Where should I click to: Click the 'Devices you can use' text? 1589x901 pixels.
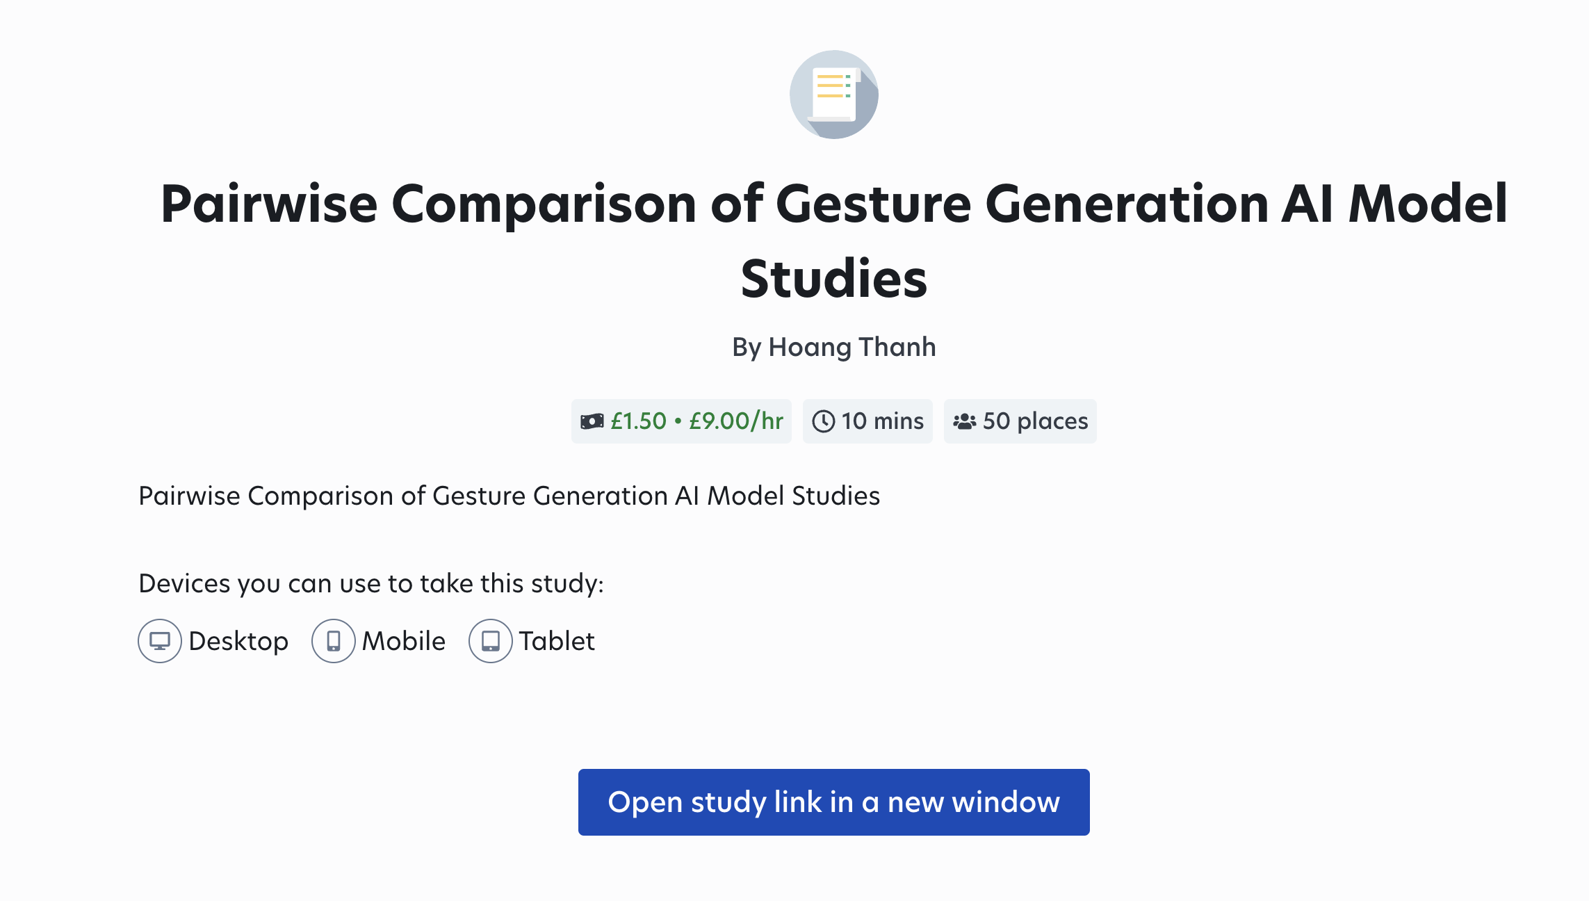tap(371, 583)
